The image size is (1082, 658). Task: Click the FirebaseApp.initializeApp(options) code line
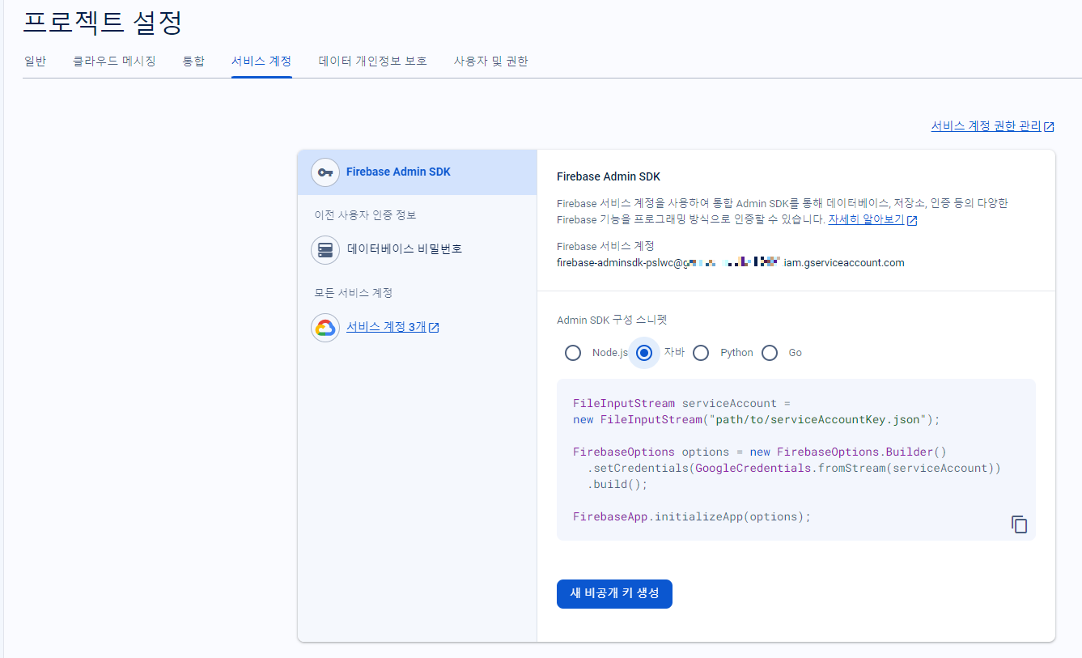point(692,516)
